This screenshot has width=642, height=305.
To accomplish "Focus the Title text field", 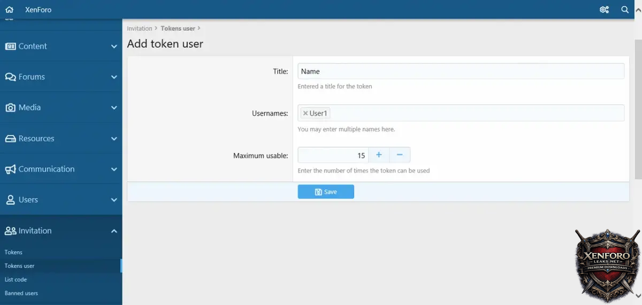I will coord(461,71).
